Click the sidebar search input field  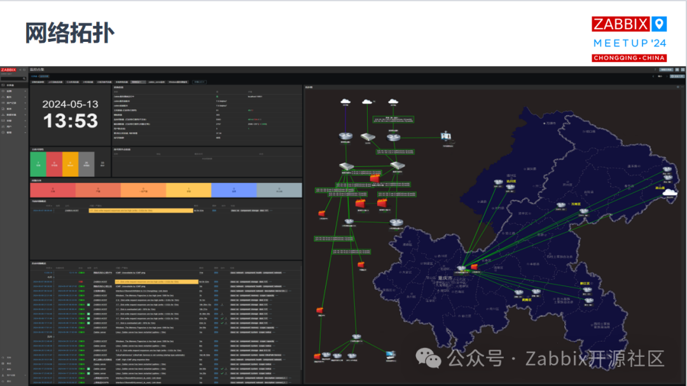[12, 79]
